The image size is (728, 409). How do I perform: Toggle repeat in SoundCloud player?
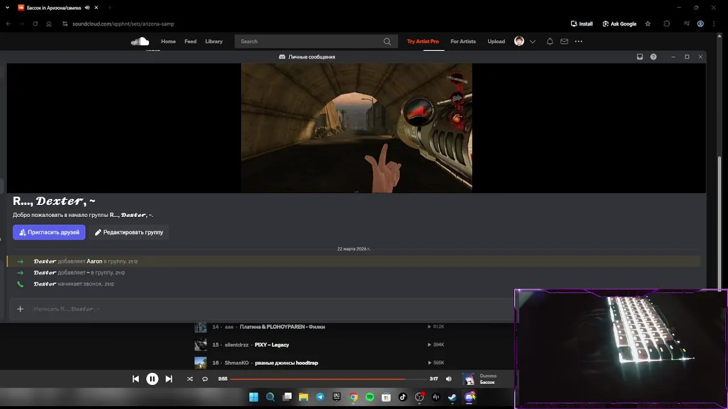click(x=205, y=379)
